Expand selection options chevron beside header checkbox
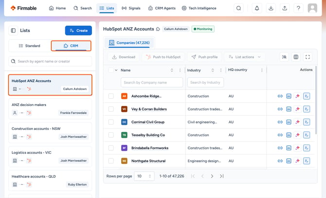 coord(116,70)
